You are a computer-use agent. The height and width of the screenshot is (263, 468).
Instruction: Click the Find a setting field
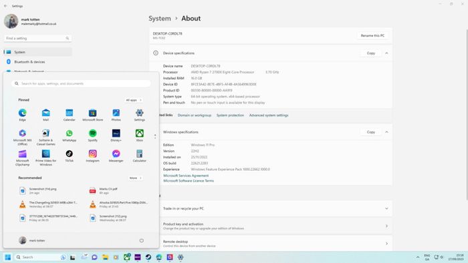click(x=37, y=39)
